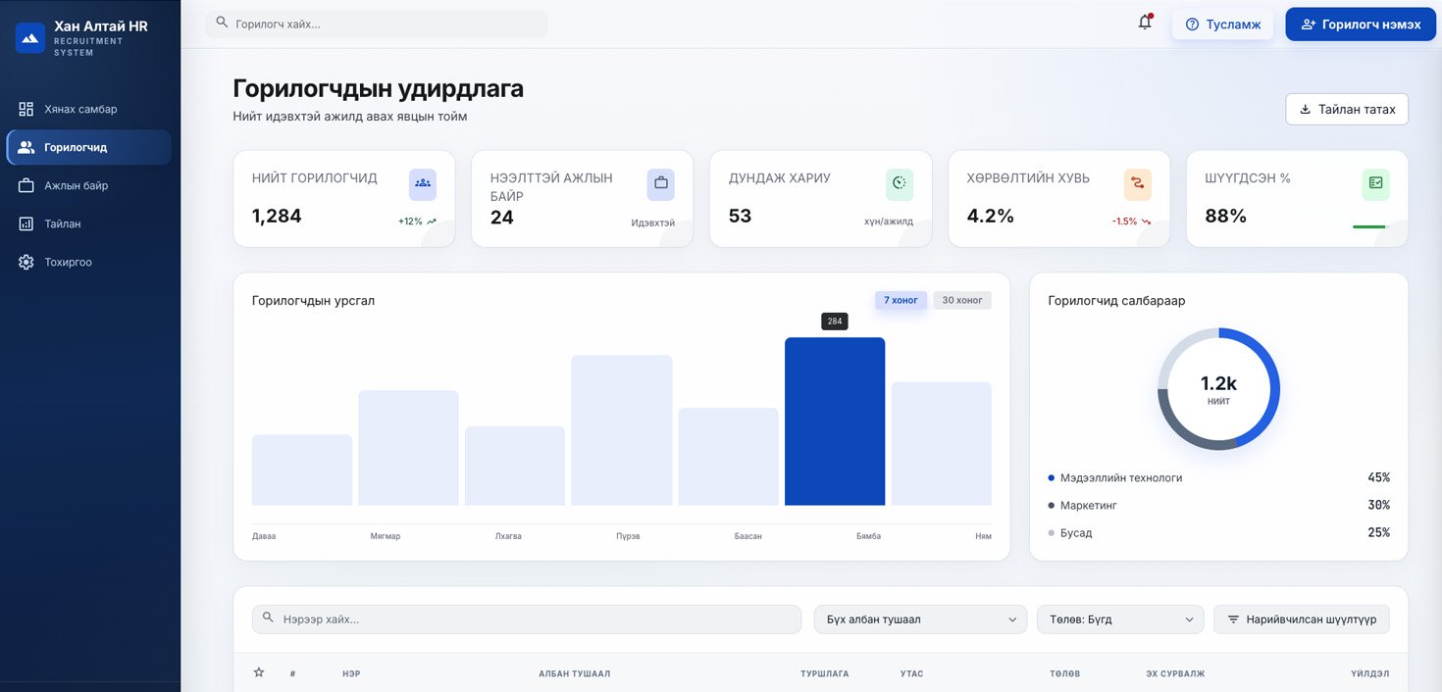The width and height of the screenshot is (1442, 692).
Task: Click the ЭХ СУРВАЛЖ column header
Action: pos(1175,673)
